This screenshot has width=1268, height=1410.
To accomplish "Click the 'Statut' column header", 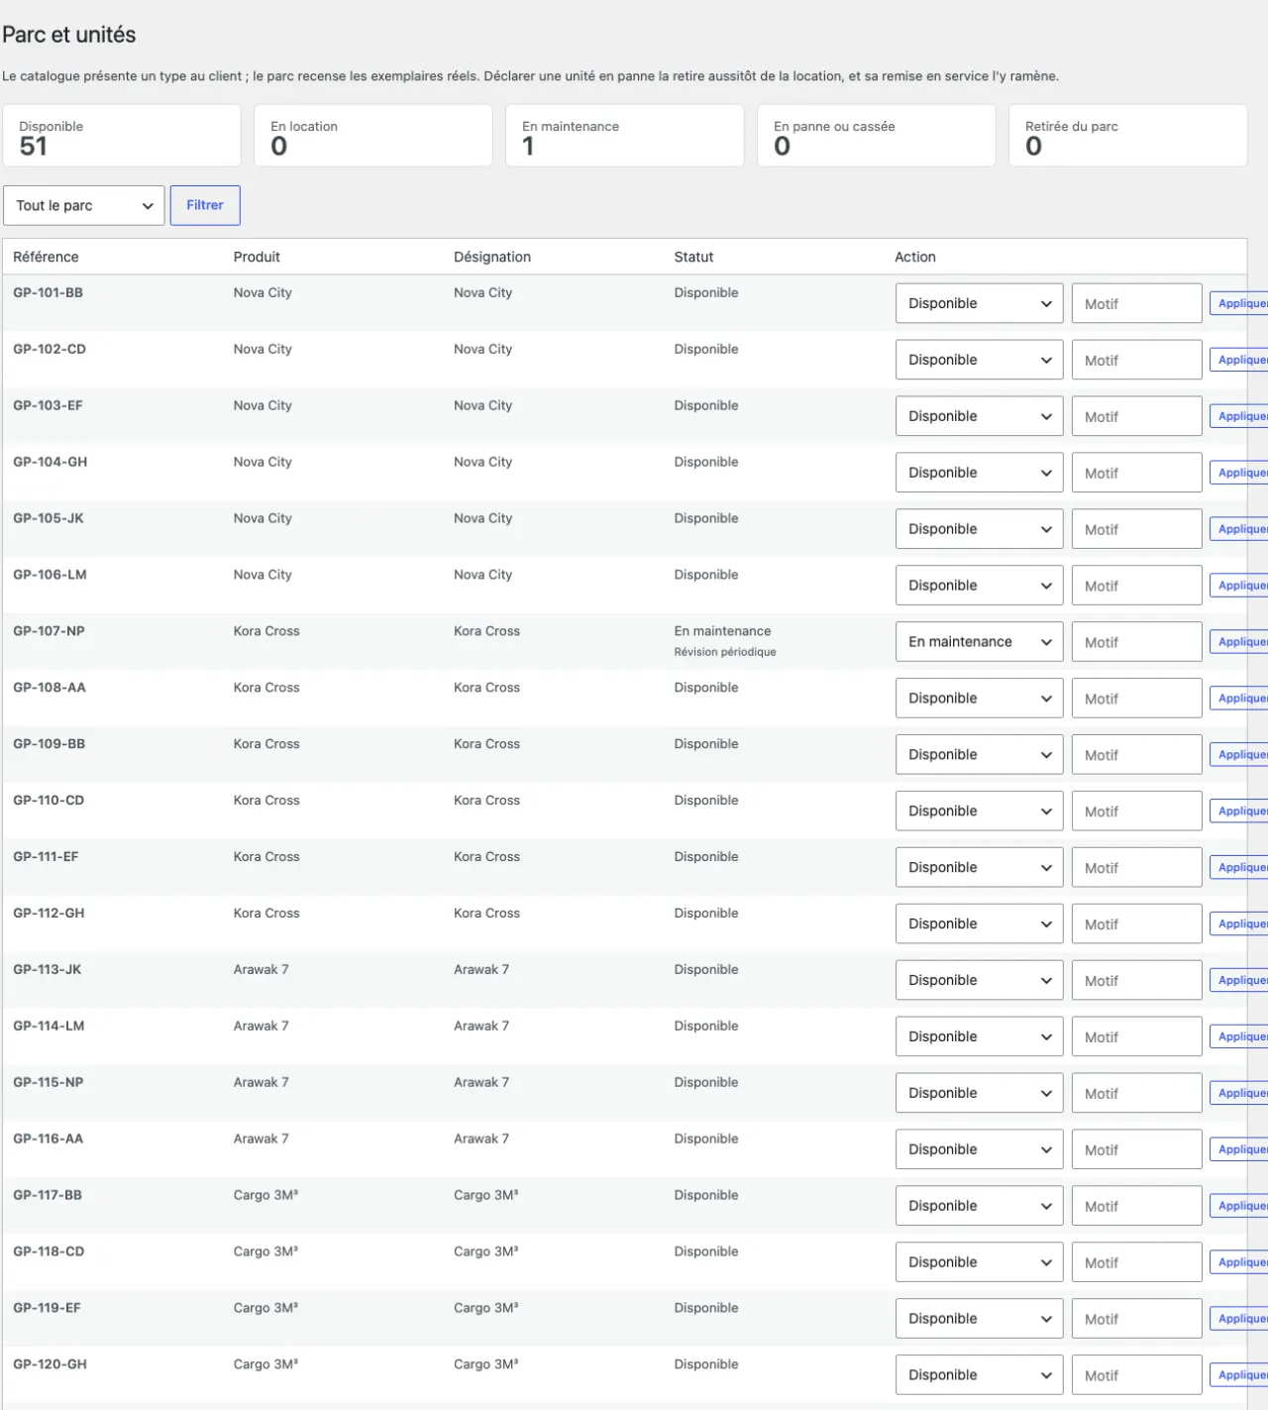I will coord(693,257).
